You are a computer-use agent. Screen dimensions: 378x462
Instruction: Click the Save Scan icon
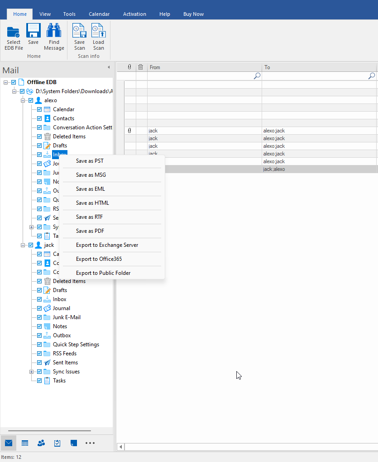point(79,31)
